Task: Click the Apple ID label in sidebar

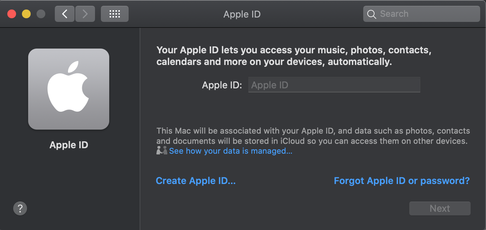Action: [x=69, y=145]
